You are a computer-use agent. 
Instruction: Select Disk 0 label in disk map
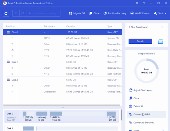(10, 114)
